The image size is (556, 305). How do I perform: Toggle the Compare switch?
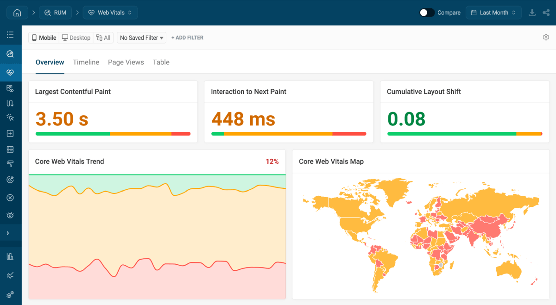tap(427, 12)
